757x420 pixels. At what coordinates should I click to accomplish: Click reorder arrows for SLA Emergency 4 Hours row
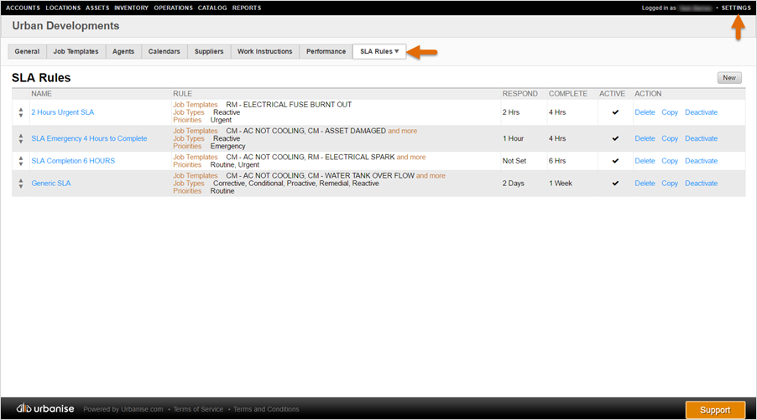click(21, 138)
